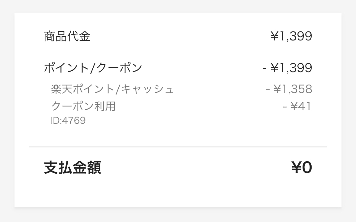Select the - ¥1,399 total discount amount
Viewport: 356px width, 222px height.
tap(287, 68)
